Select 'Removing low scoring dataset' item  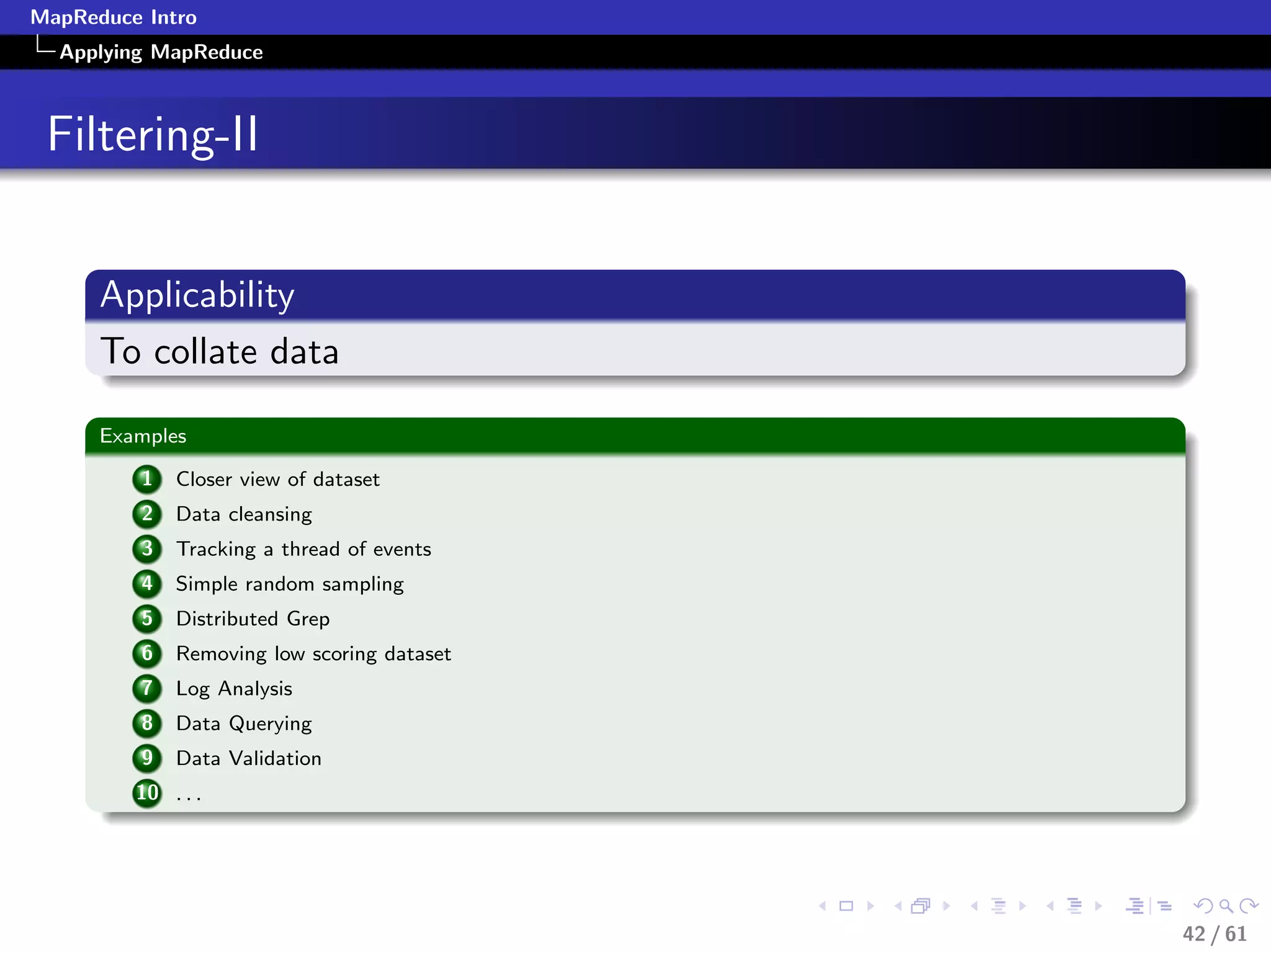[313, 654]
